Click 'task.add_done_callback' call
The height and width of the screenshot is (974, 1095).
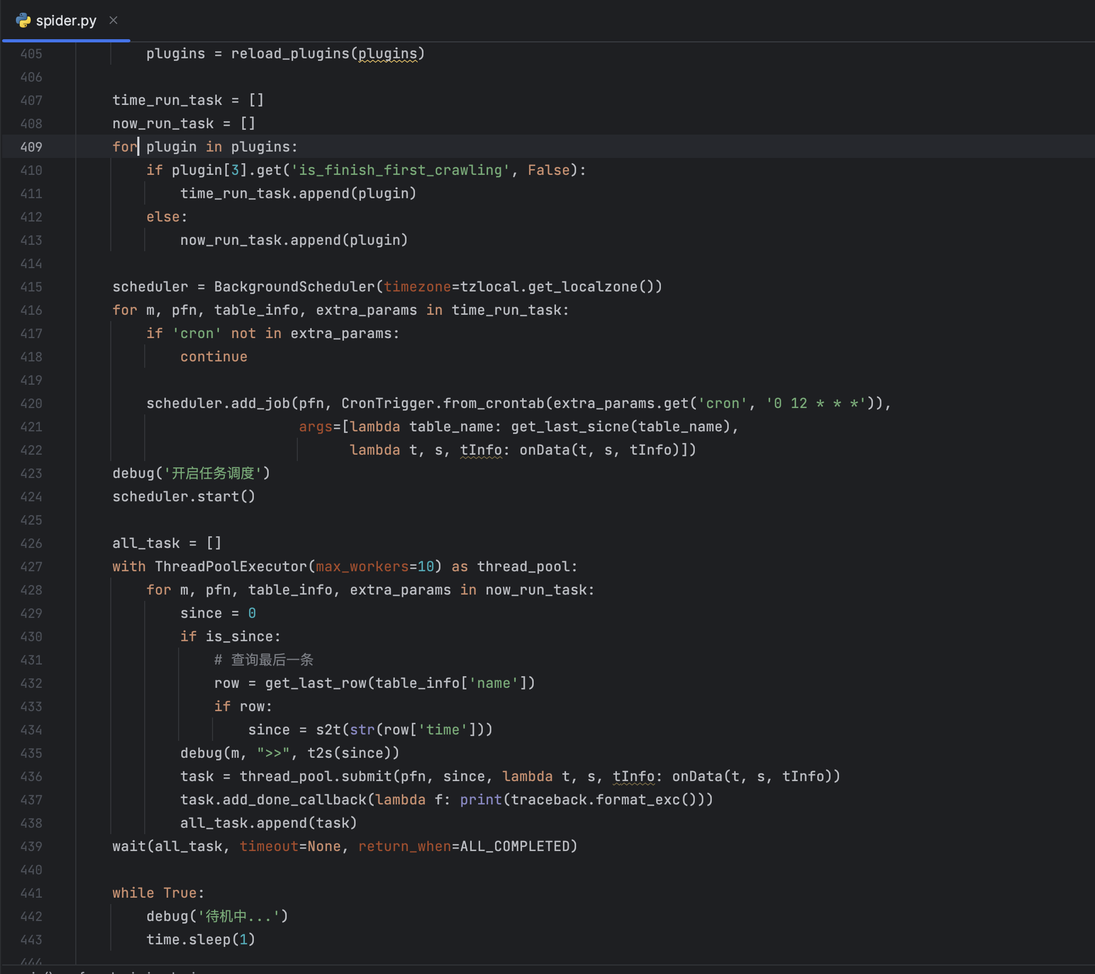click(273, 800)
